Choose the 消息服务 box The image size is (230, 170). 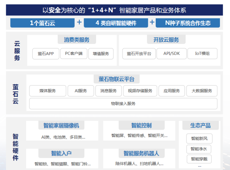109,91
